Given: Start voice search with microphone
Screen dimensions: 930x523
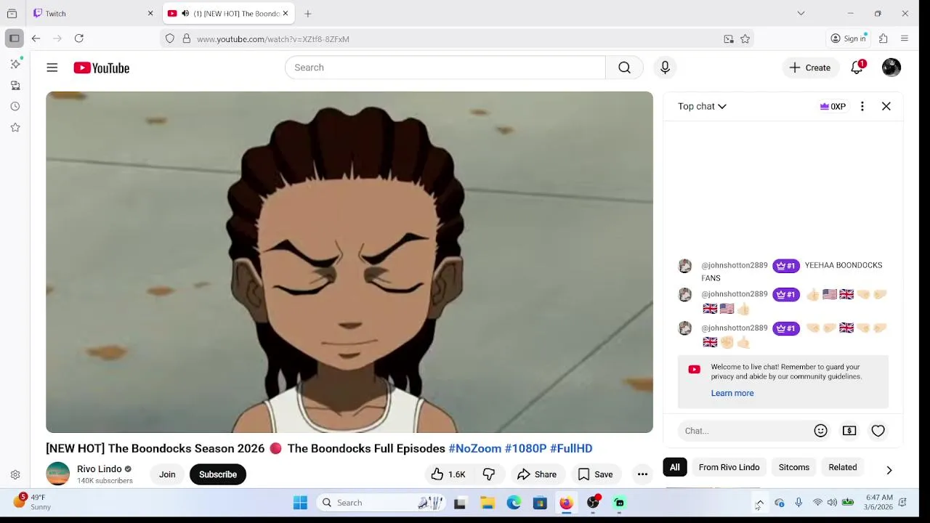Looking at the screenshot, I should pos(665,68).
